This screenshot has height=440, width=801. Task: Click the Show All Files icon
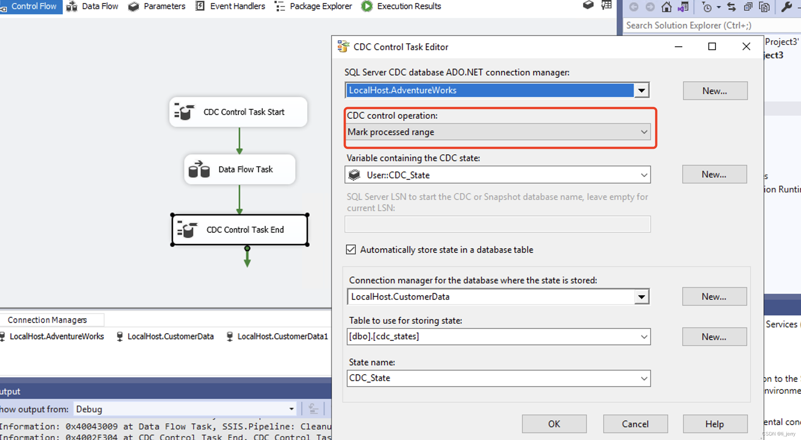[764, 7]
